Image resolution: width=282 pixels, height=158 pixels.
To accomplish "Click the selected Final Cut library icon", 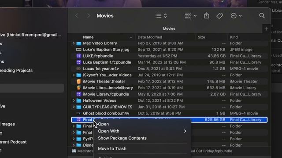I will point(79,120).
